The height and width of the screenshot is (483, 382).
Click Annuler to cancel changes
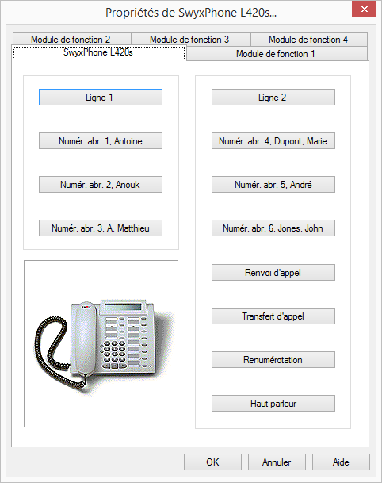point(277,462)
